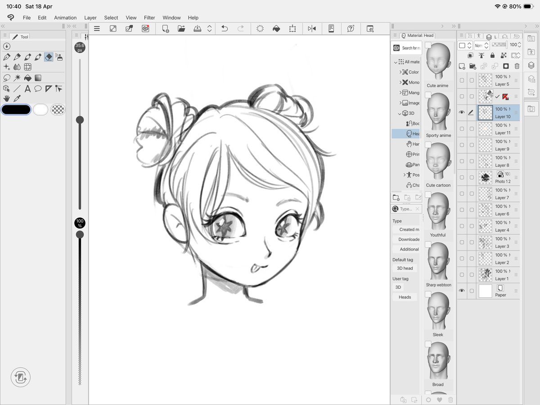Image resolution: width=540 pixels, height=405 pixels.
Task: Select the Eraser tool
Action: pos(49,57)
